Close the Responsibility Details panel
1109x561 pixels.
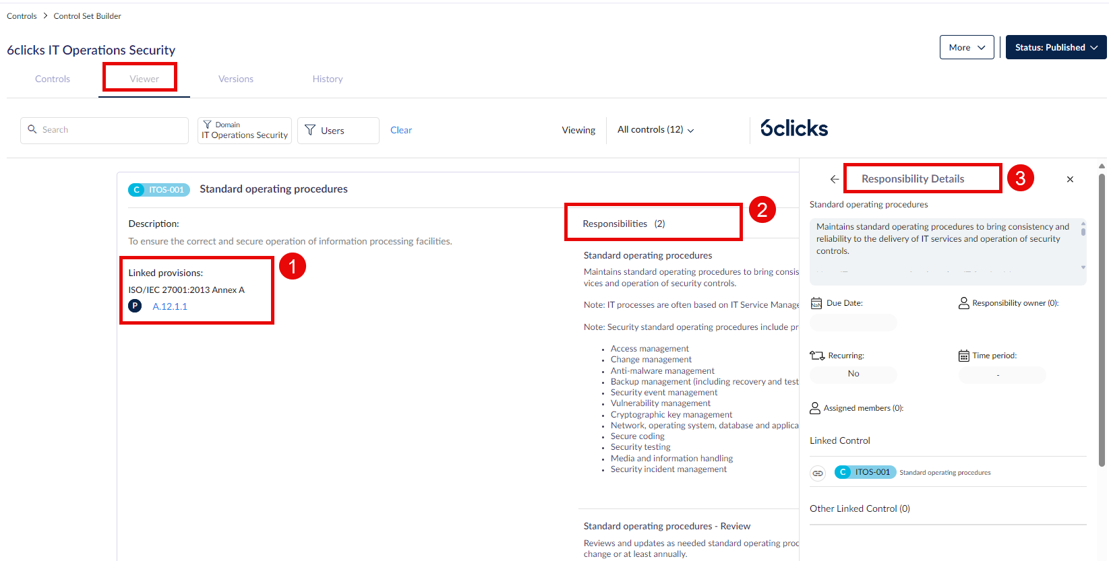(x=1070, y=179)
